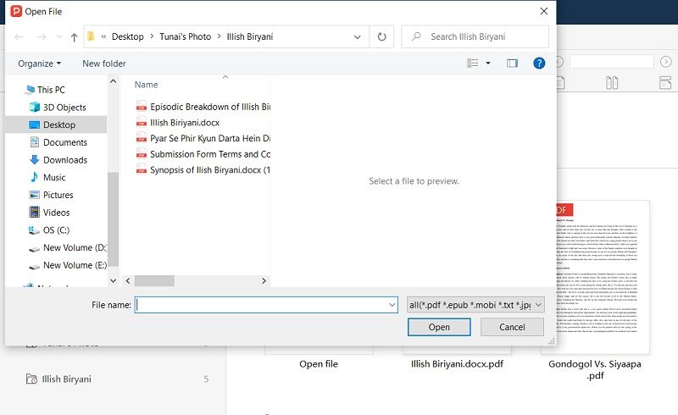
Task: Expand the File name dropdown arrow
Action: tap(392, 305)
